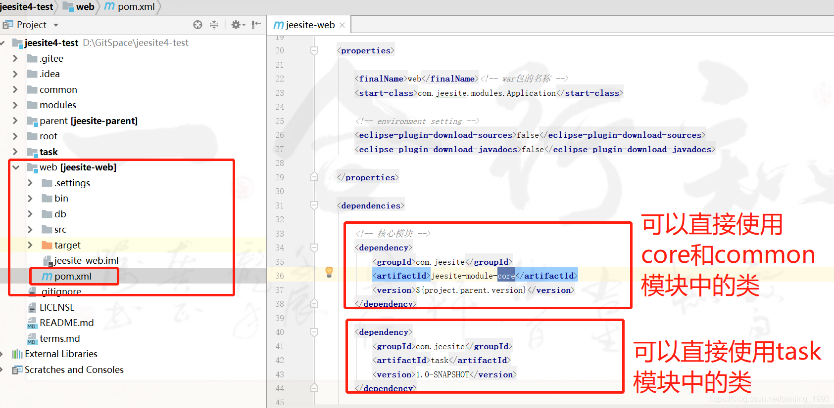Expand the .idea folder
834x408 pixels.
[x=15, y=74]
